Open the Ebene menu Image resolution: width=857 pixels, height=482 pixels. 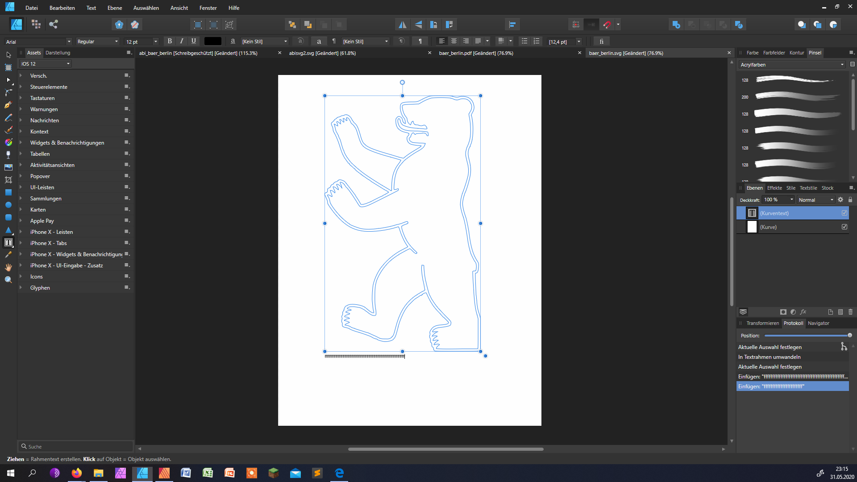(x=114, y=8)
